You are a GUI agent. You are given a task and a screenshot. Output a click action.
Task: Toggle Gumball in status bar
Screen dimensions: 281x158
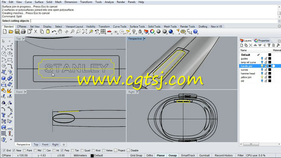click(x=204, y=156)
